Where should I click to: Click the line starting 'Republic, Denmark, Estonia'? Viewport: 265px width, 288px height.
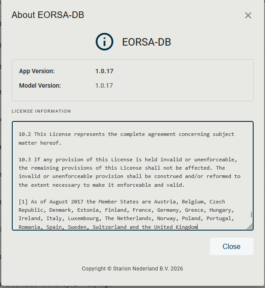click(126, 210)
